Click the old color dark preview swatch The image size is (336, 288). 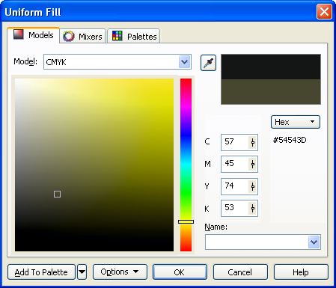click(x=271, y=67)
